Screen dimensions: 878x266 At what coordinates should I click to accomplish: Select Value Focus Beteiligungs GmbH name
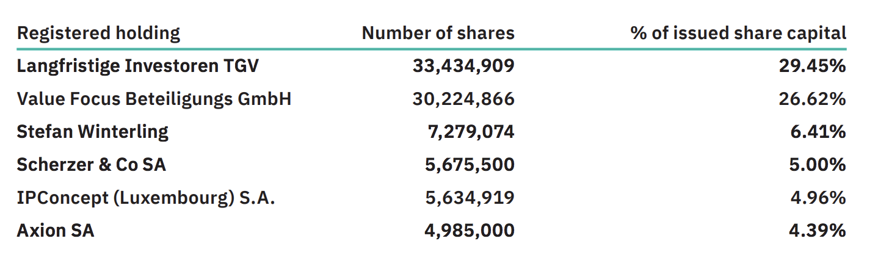tap(154, 99)
